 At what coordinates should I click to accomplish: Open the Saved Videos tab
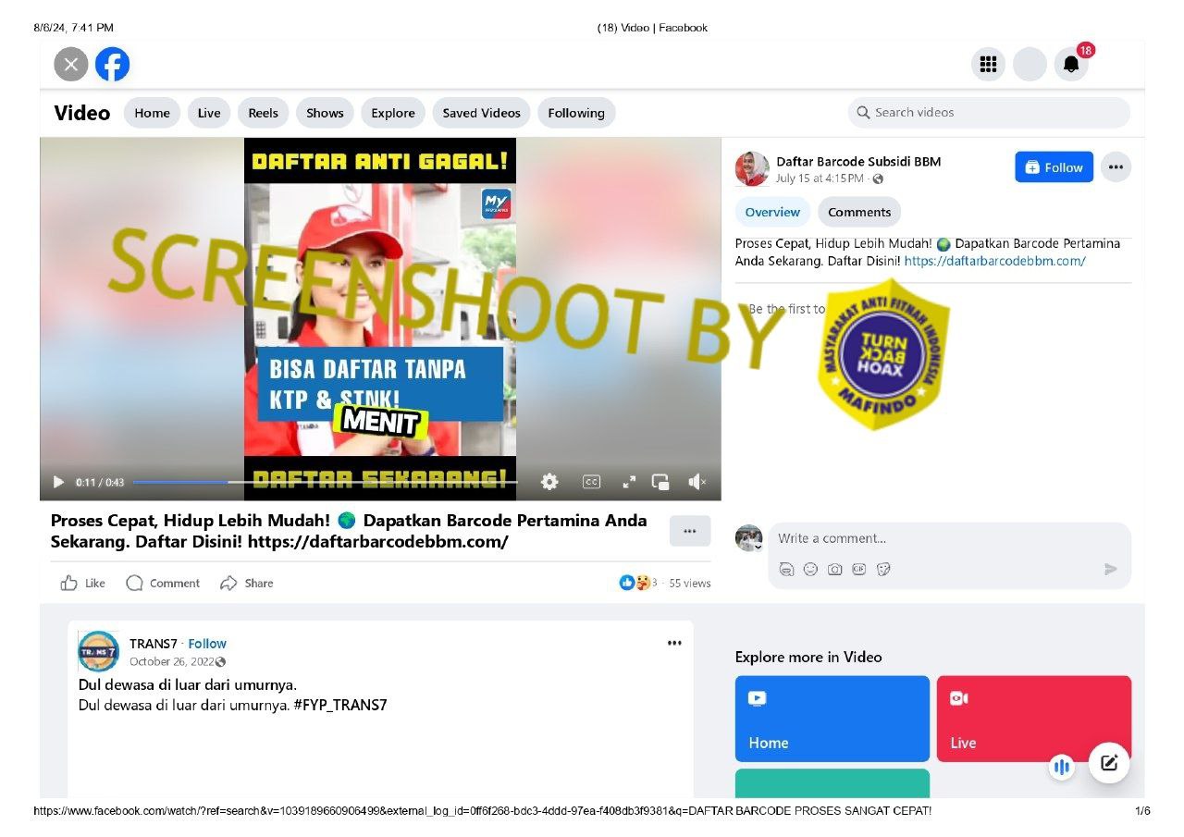[x=481, y=113]
